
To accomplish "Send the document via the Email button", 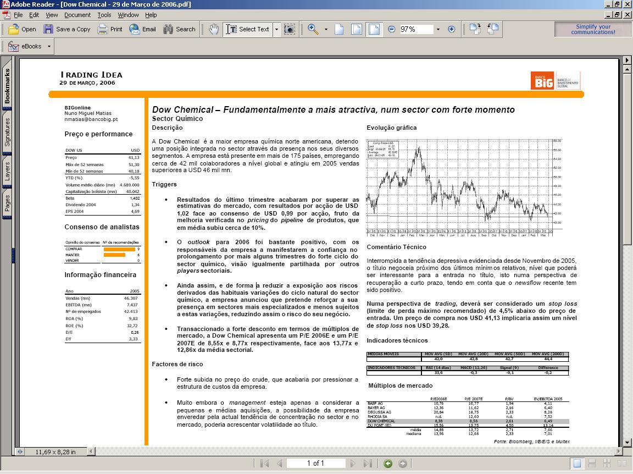I will (x=142, y=29).
